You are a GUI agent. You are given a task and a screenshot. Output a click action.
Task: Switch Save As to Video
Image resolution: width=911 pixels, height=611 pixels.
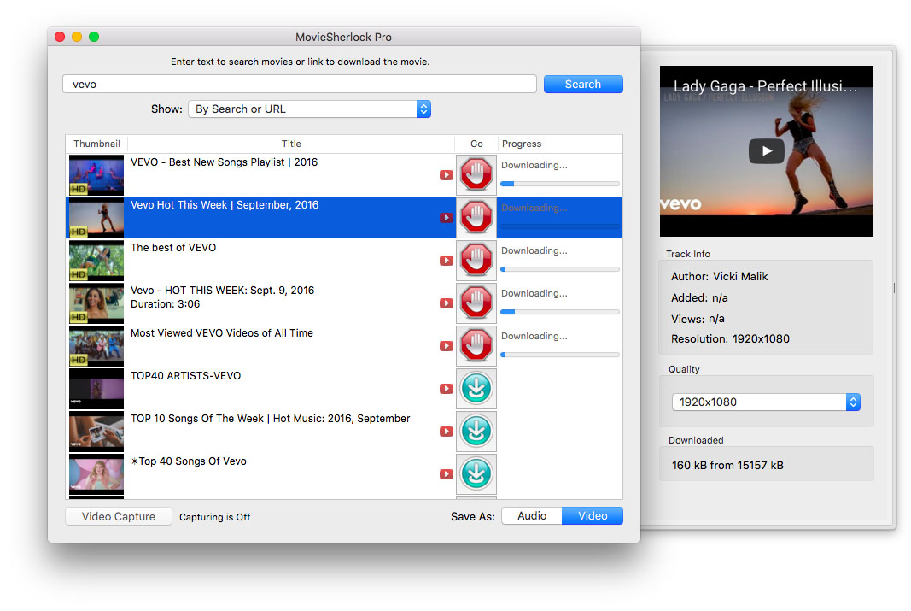[593, 515]
